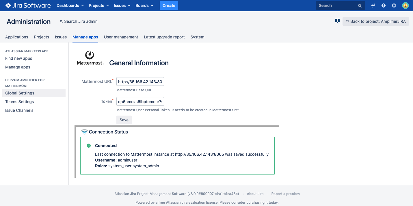Screen dimensions: 413x206
Task: Expand the Issues dropdown menu
Action: tap(122, 5)
